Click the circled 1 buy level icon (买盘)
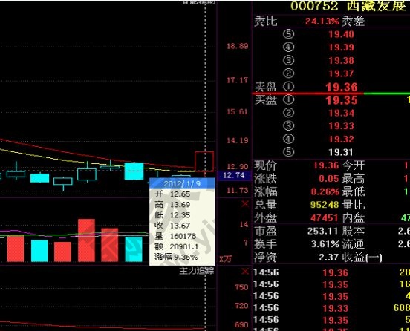 (288, 99)
